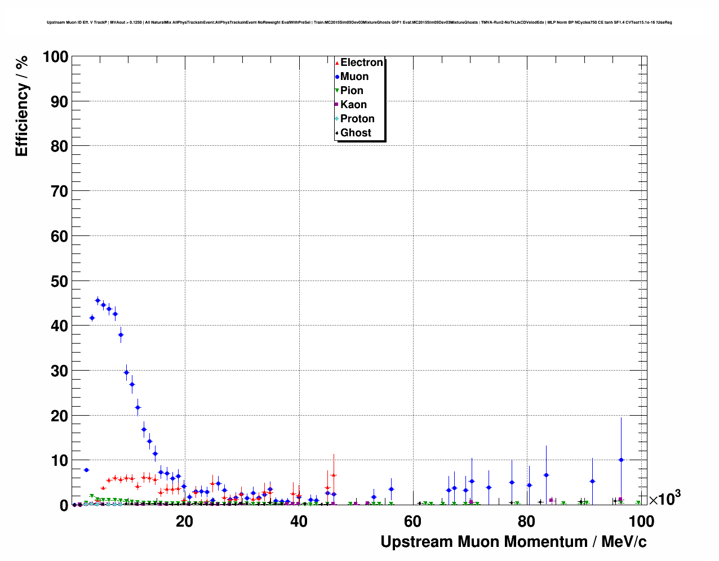Click the plot title text at the top

[x=359, y=23]
